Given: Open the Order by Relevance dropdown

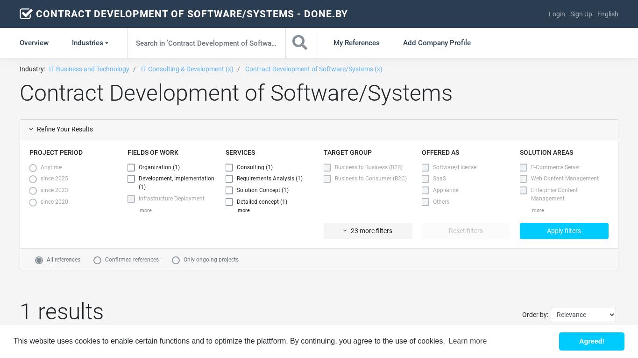Looking at the screenshot, I should click(x=583, y=315).
